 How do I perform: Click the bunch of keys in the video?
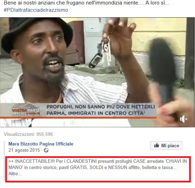(x=106, y=50)
